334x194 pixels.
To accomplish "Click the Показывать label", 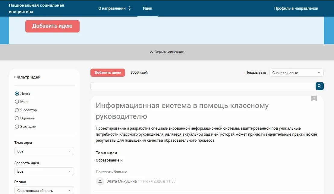I will (x=256, y=72).
